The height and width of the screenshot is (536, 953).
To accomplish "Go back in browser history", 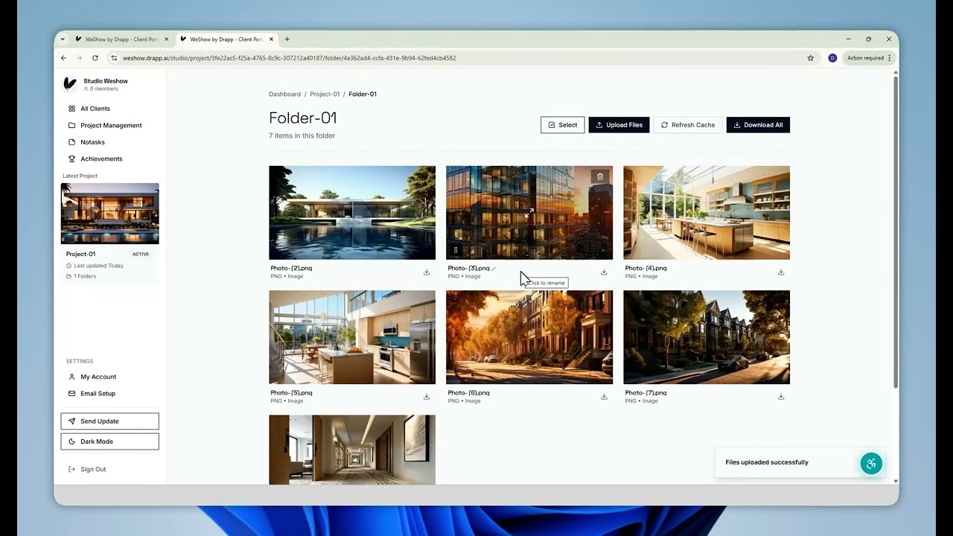I will click(63, 58).
